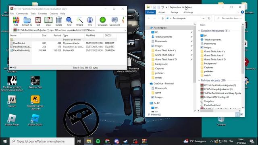Open the Commands menu in WinRAR
The width and height of the screenshot is (258, 145).
(22, 13)
